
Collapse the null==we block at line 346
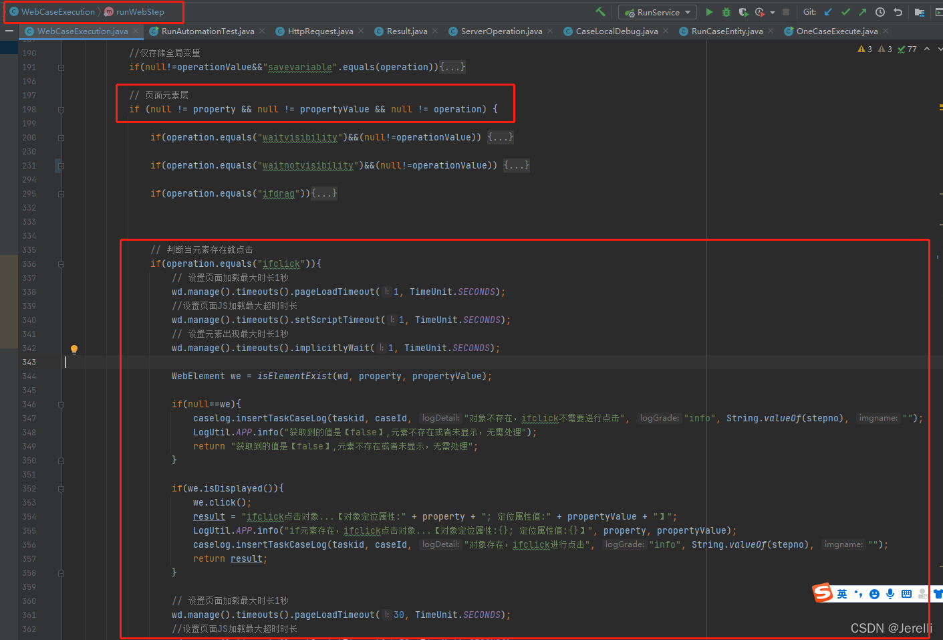click(x=61, y=405)
